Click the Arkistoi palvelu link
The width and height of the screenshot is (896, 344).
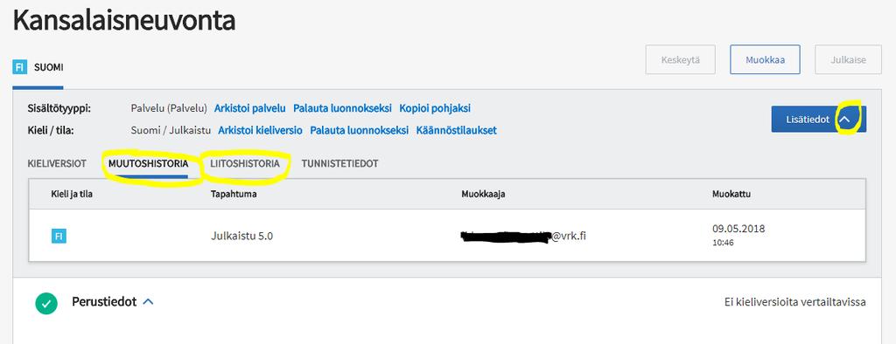pyautogui.click(x=249, y=108)
